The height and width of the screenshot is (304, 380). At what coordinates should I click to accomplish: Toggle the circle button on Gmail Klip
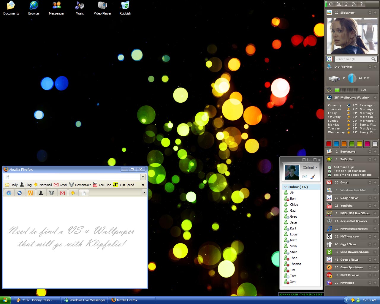click(x=370, y=182)
